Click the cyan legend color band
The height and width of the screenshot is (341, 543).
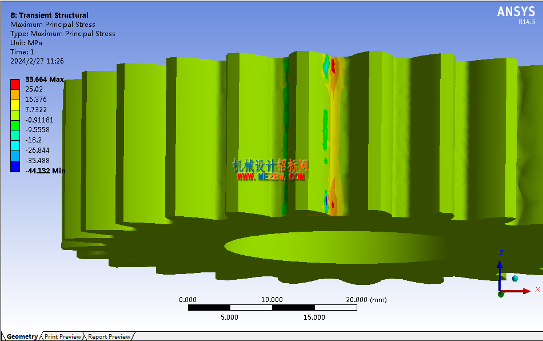pos(15,146)
